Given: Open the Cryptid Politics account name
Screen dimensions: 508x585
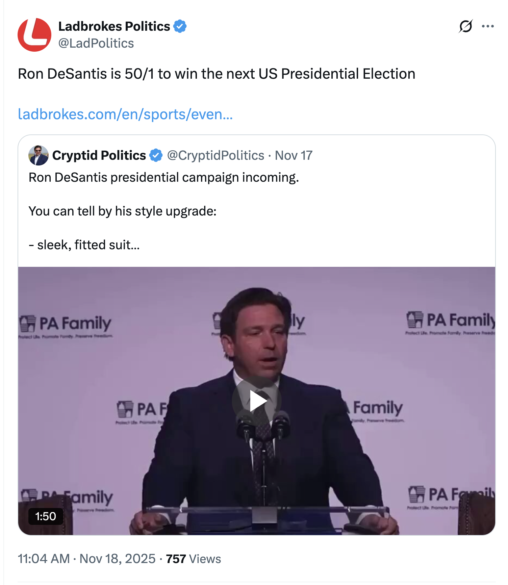Looking at the screenshot, I should pyautogui.click(x=99, y=155).
